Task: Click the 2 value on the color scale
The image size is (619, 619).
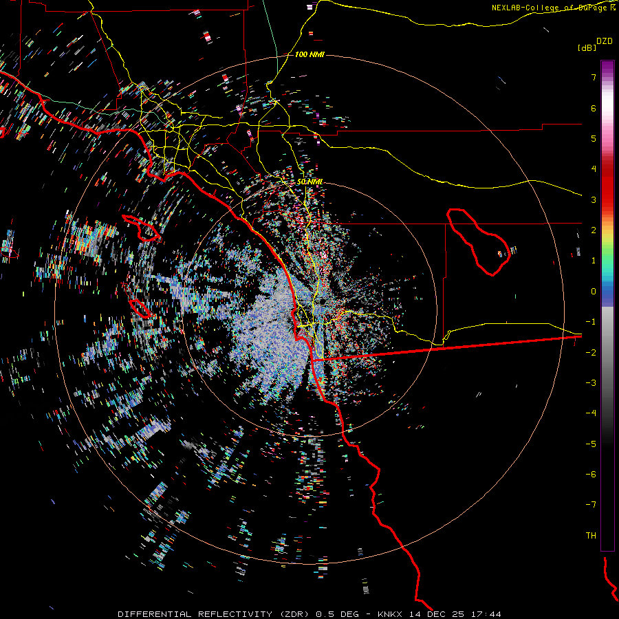Action: click(594, 230)
